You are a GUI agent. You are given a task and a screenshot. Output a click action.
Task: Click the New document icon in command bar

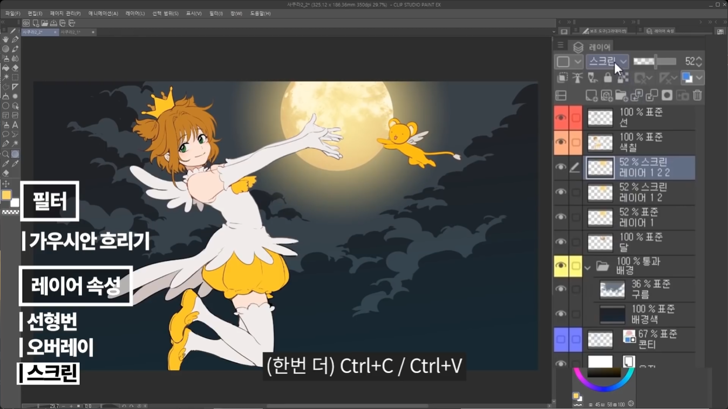click(35, 23)
